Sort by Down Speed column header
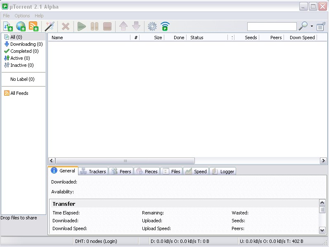The image size is (329, 247). [x=301, y=38]
